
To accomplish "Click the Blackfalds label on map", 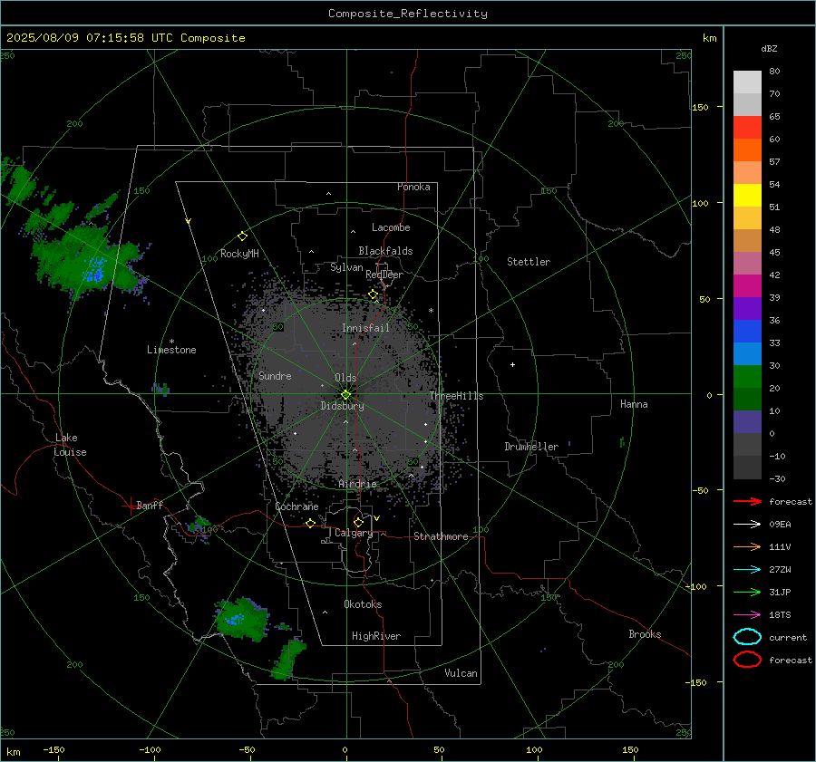I will pos(385,251).
